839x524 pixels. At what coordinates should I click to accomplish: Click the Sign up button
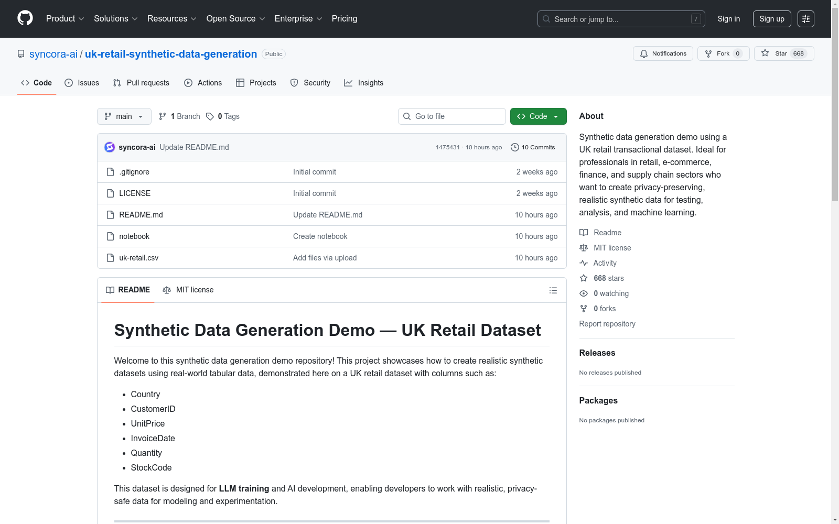772,19
